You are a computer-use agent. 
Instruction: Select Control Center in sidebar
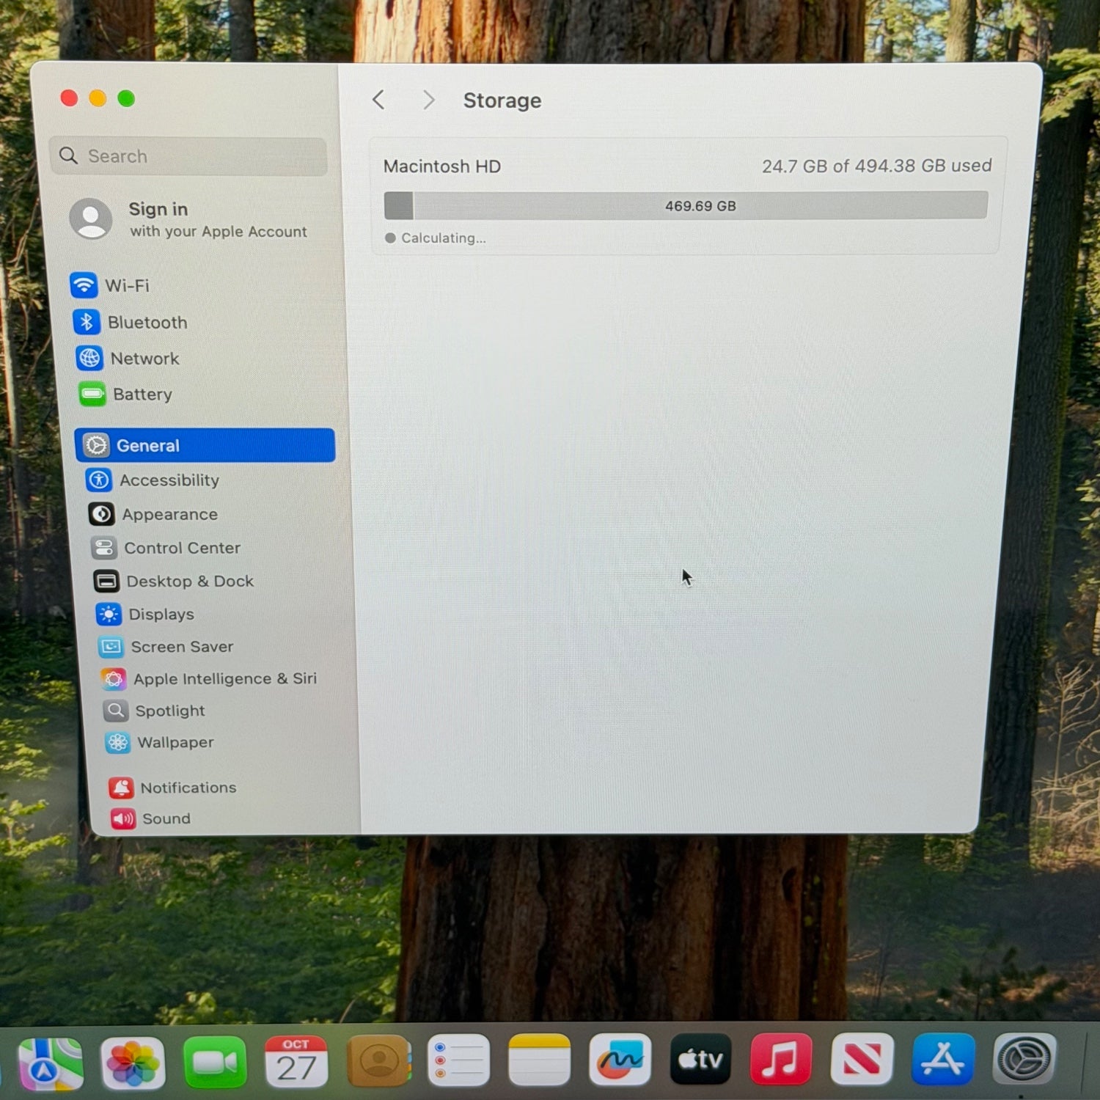tap(181, 548)
